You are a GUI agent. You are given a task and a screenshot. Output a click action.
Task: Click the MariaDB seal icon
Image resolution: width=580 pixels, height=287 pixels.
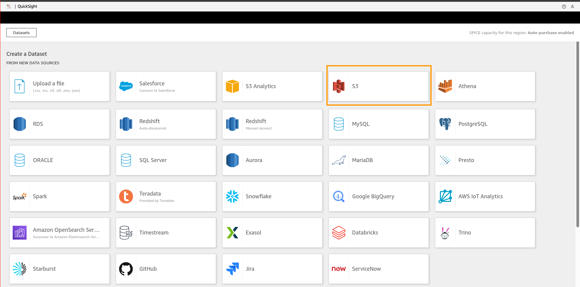(339, 160)
